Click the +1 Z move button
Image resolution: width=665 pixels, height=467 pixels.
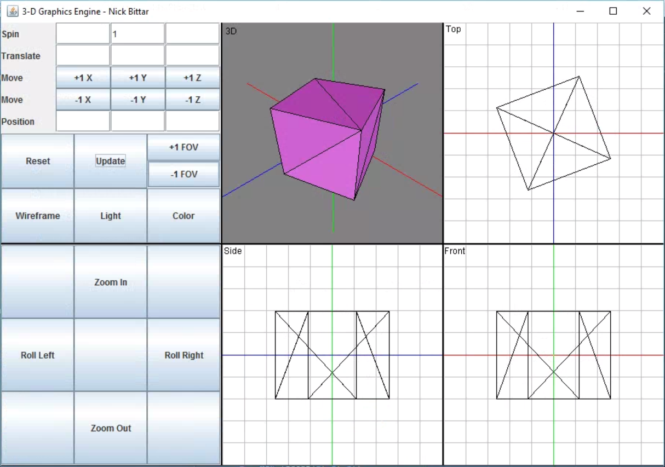click(192, 78)
